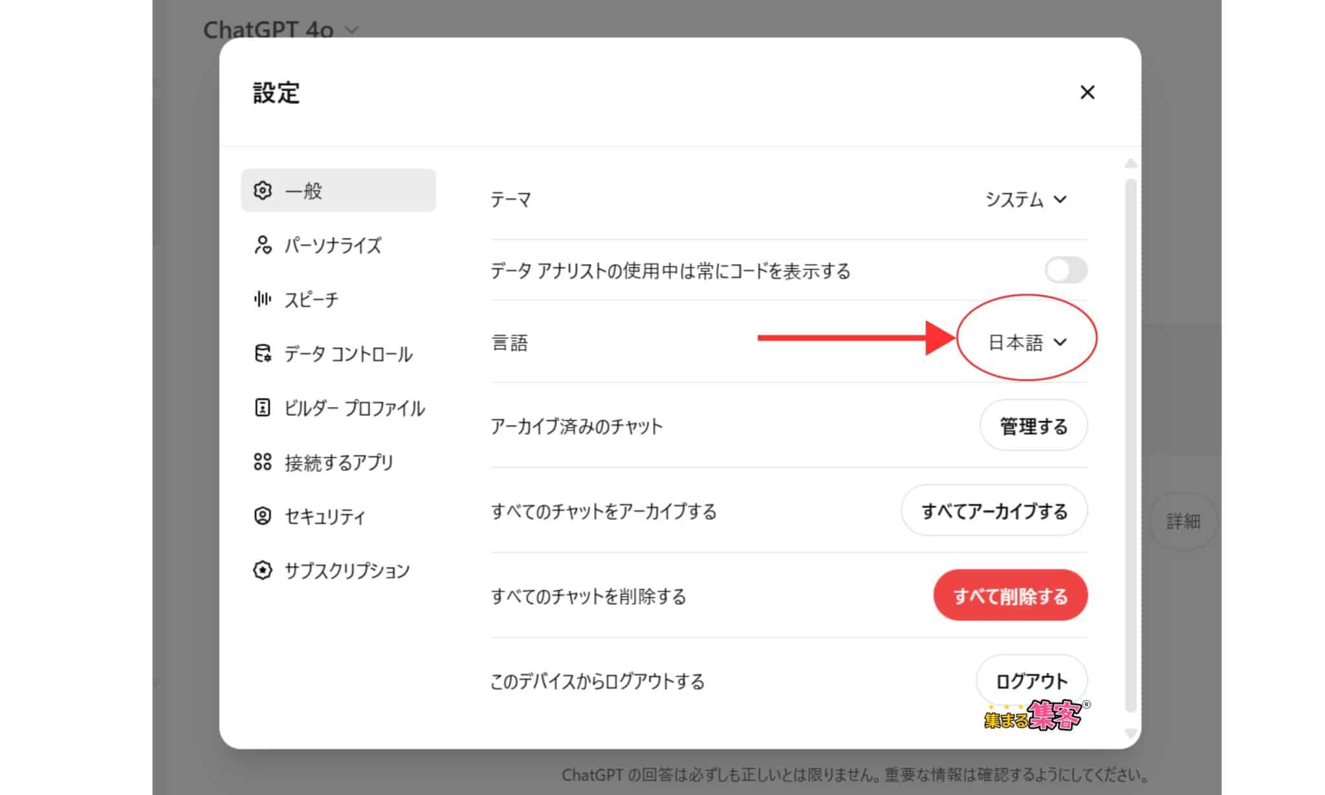Close the 設定 dialog
1325x795 pixels.
(x=1086, y=92)
